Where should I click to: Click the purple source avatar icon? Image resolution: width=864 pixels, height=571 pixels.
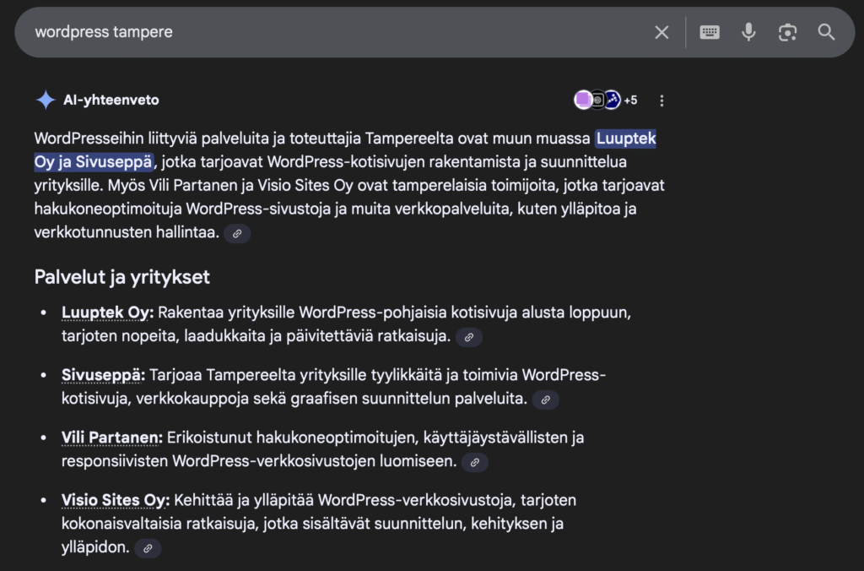(583, 101)
